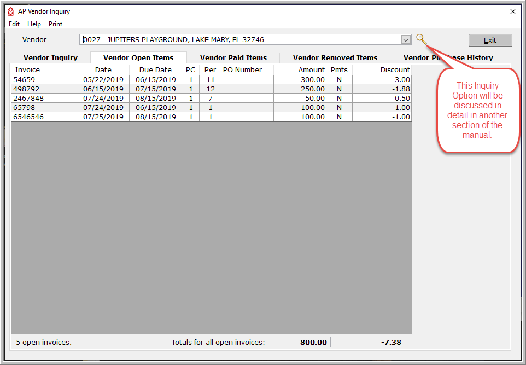This screenshot has height=365, width=526.
Task: Click the Due Date column header
Action: click(155, 70)
